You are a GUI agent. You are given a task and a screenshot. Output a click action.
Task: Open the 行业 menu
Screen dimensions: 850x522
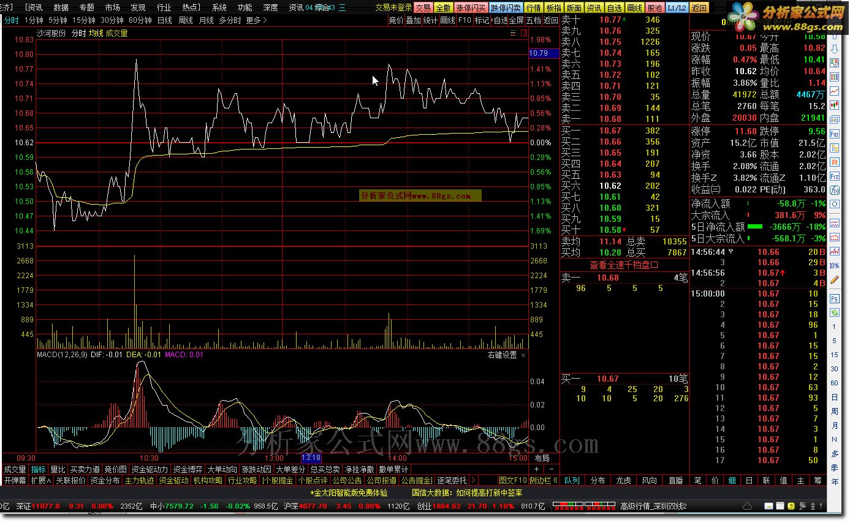point(164,8)
